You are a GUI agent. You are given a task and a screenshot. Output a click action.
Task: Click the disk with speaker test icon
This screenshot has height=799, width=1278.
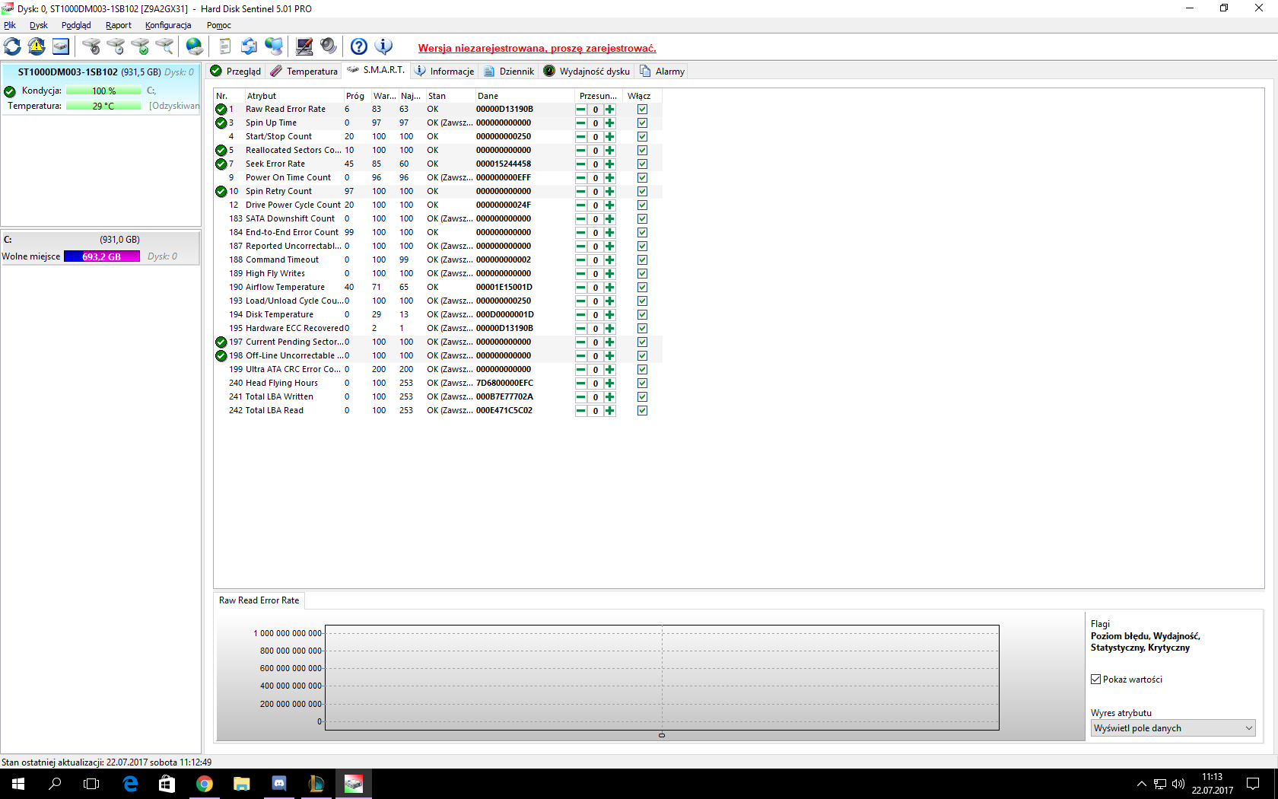click(x=91, y=46)
